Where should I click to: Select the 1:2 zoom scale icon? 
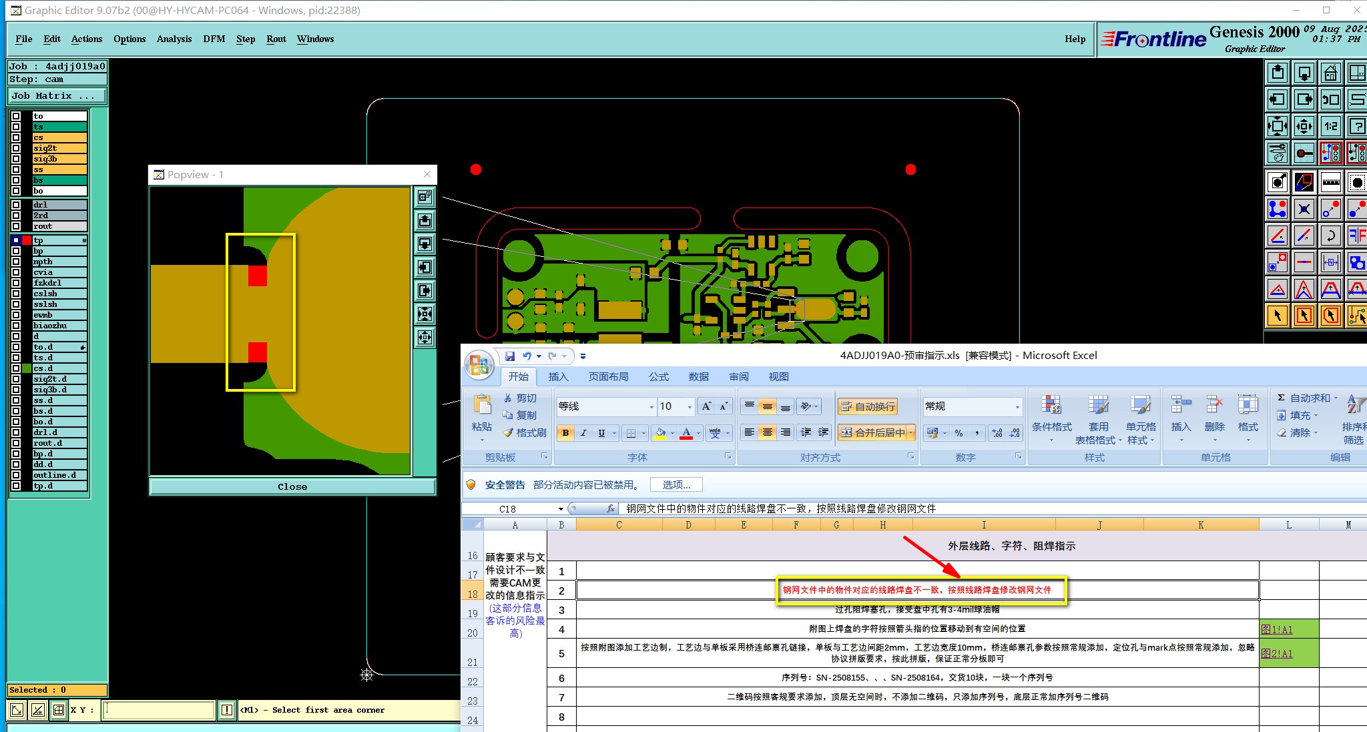(1330, 126)
